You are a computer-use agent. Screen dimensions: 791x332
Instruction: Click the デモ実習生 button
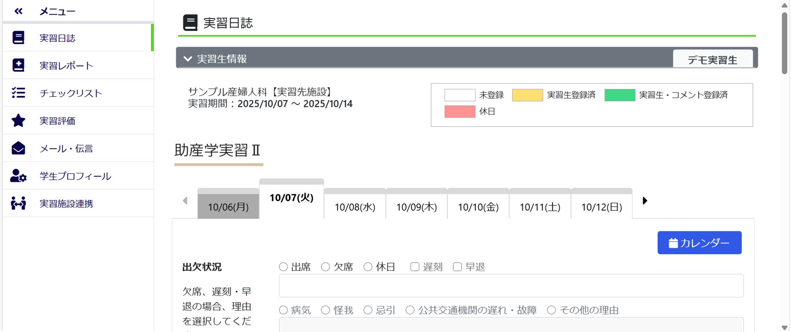point(712,60)
